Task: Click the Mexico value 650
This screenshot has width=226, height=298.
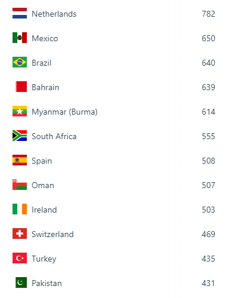Action: (208, 38)
